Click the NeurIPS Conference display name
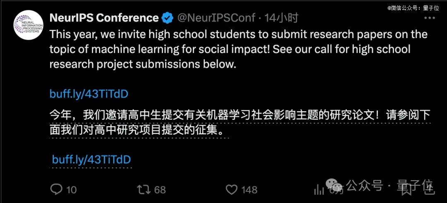 tap(104, 18)
